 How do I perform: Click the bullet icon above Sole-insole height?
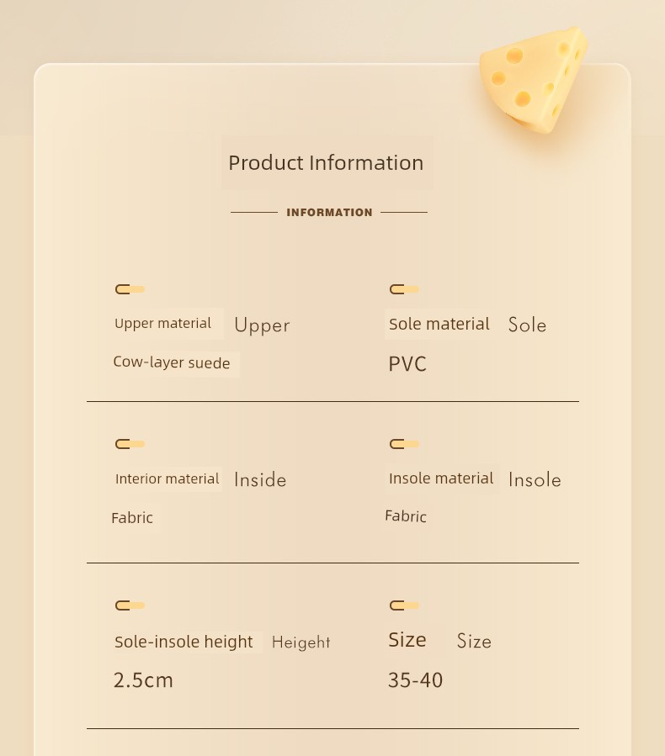130,605
